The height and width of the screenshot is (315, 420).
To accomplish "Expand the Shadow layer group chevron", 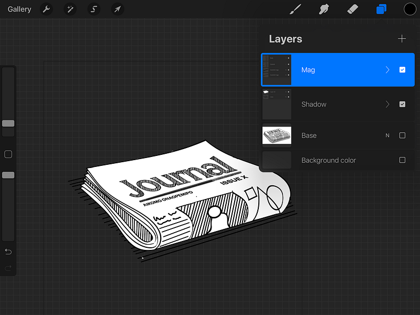I will click(x=387, y=104).
